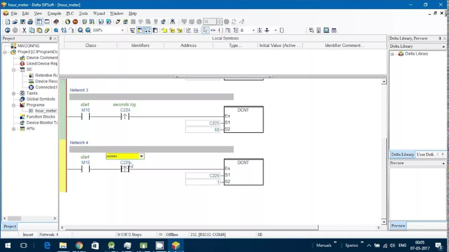Select the arrow Selection tool
Image resolution: width=449 pixels, height=252 pixels.
pos(205,30)
